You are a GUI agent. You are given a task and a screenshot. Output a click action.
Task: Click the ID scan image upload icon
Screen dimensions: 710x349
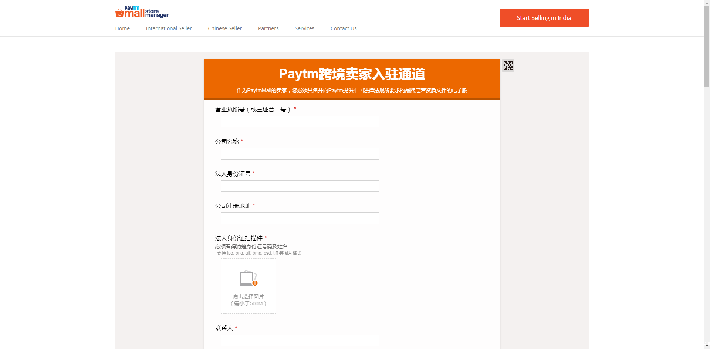(x=248, y=278)
